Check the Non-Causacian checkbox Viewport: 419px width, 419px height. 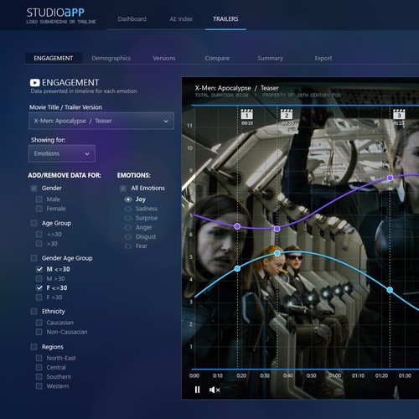[39, 332]
